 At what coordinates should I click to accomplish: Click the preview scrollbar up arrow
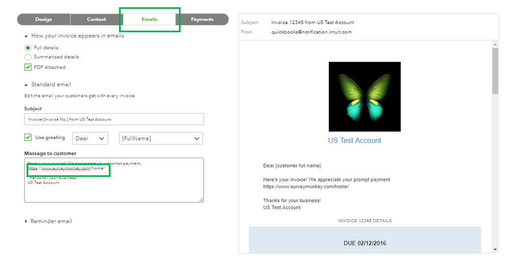point(495,44)
